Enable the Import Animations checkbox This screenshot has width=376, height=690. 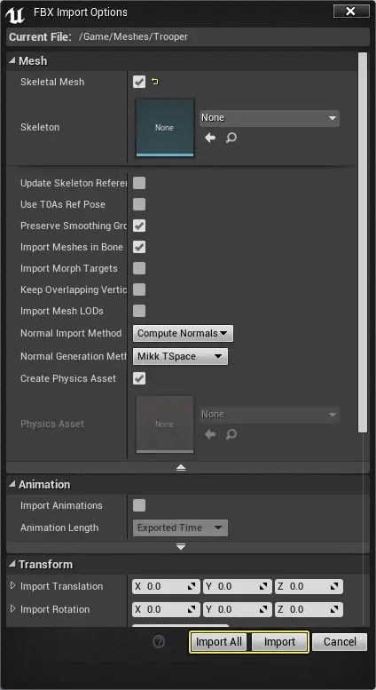click(139, 505)
